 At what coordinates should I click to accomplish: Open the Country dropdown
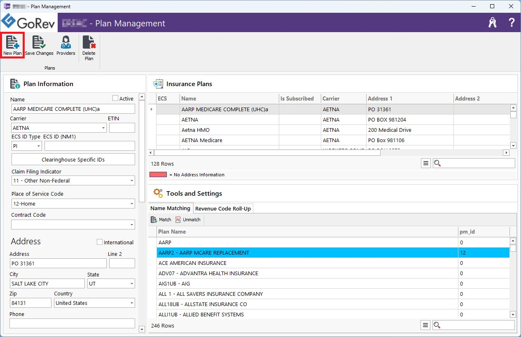[132, 303]
